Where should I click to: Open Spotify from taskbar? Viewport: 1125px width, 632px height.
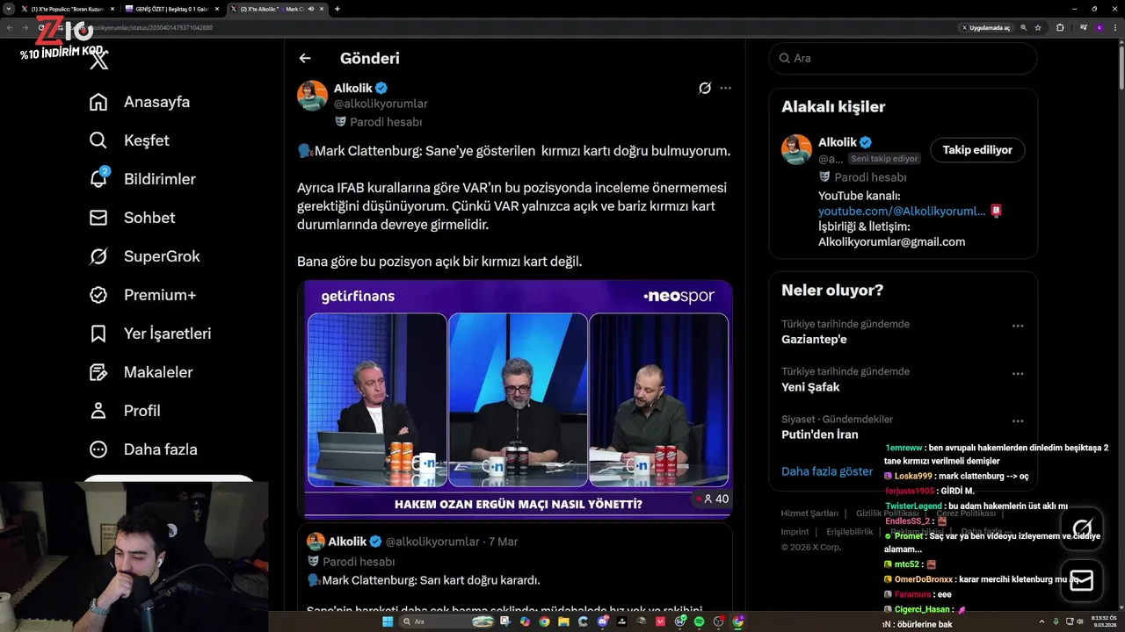(x=699, y=621)
